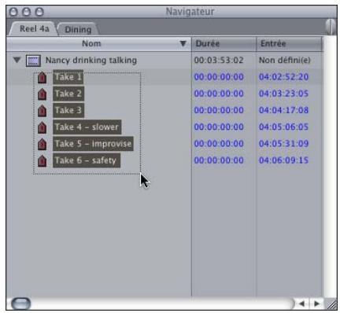
Task: Click the marker icon beside Take 1
Action: [x=42, y=78]
